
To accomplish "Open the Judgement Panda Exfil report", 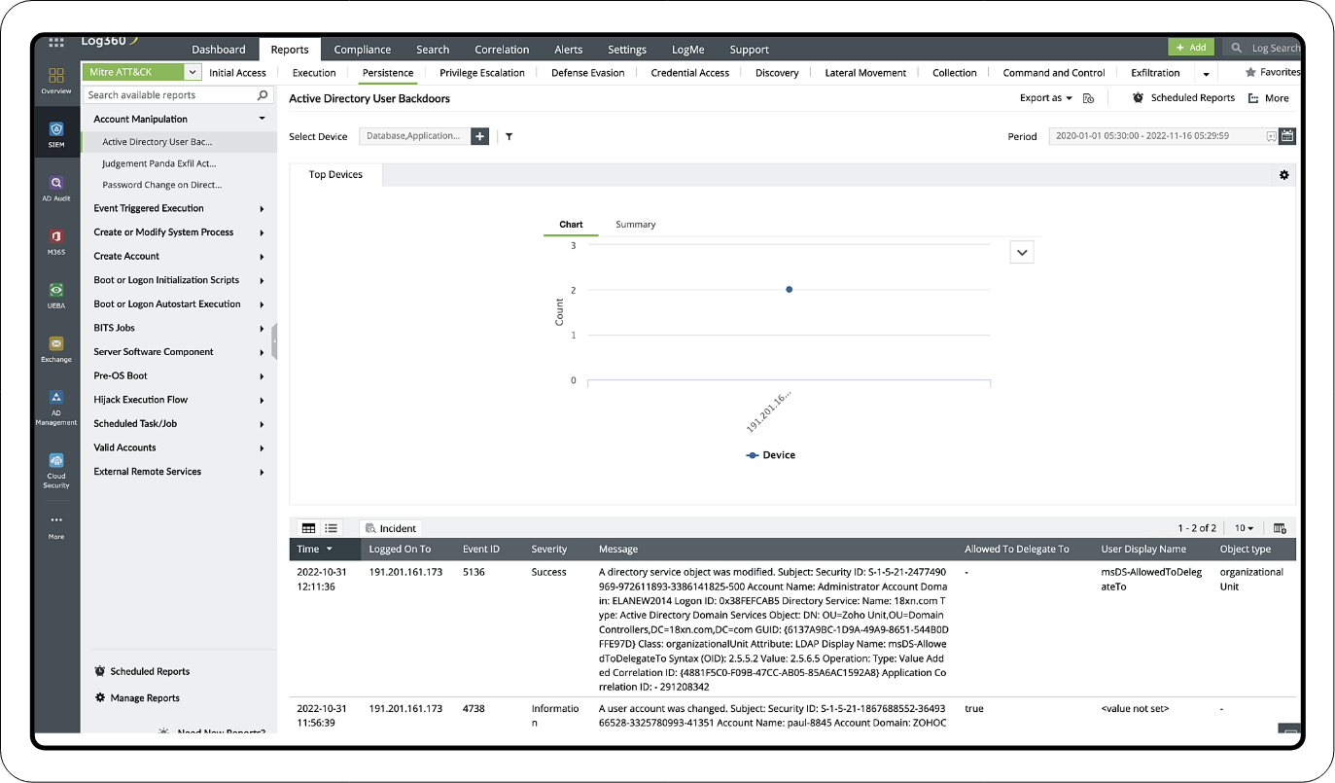I will pos(159,163).
